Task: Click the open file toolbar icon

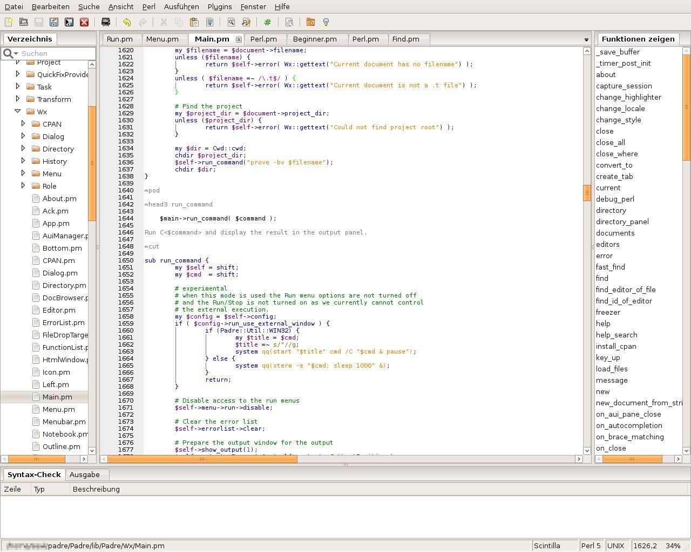Action: pos(24,22)
